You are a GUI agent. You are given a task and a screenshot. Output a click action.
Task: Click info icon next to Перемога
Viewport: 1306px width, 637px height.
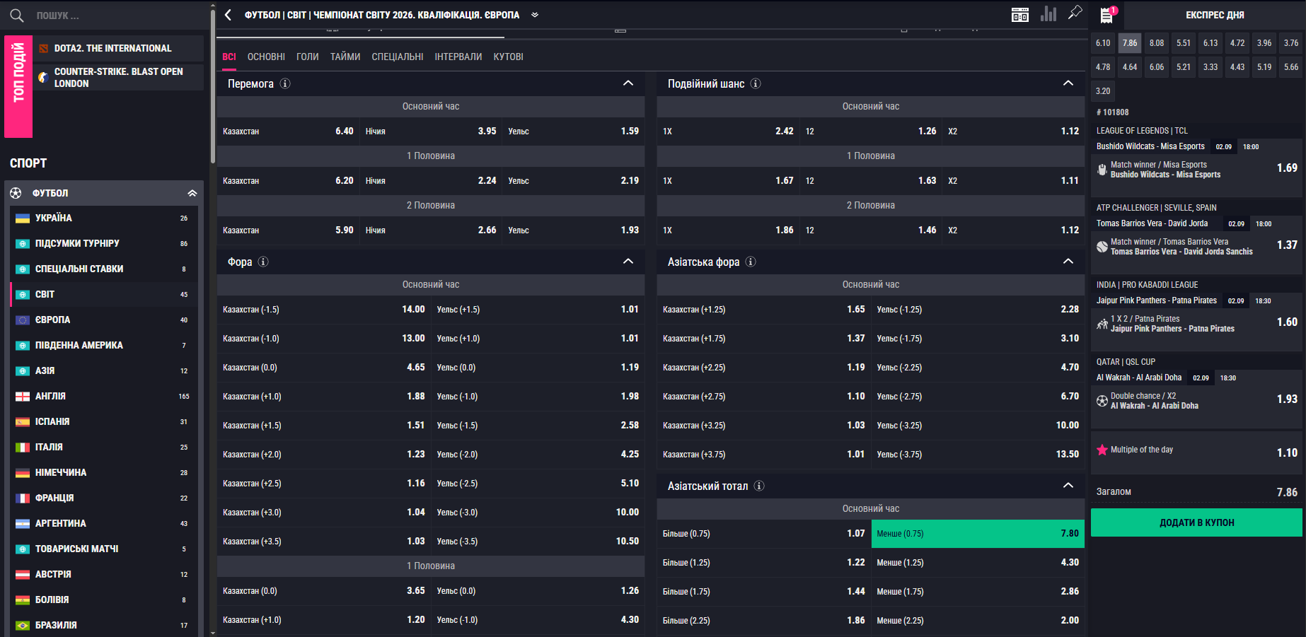pyautogui.click(x=285, y=83)
